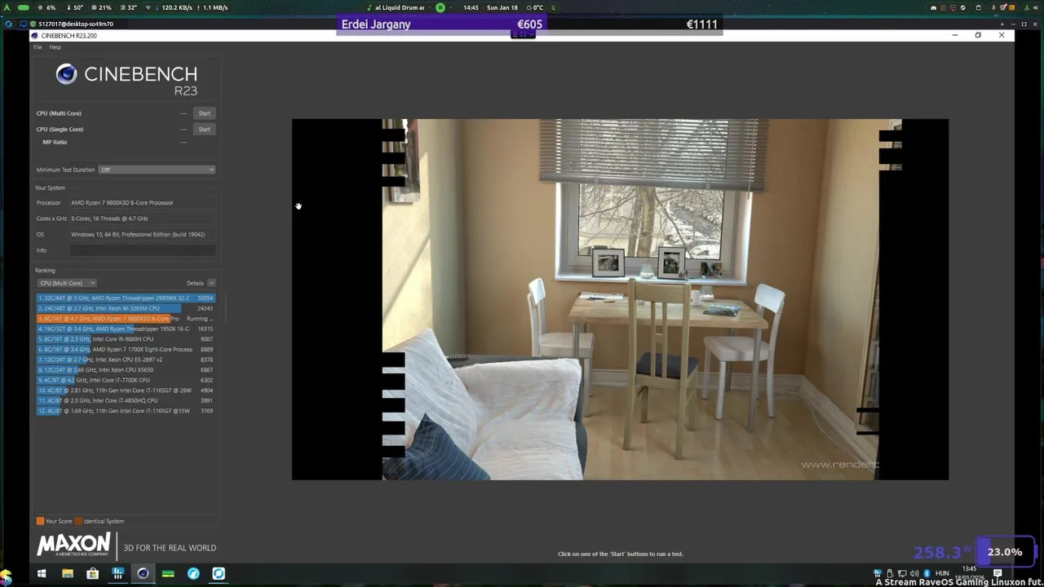This screenshot has width=1044, height=587.
Task: Open the CPU (Multi Core) ranking dropdown
Action: (67, 283)
